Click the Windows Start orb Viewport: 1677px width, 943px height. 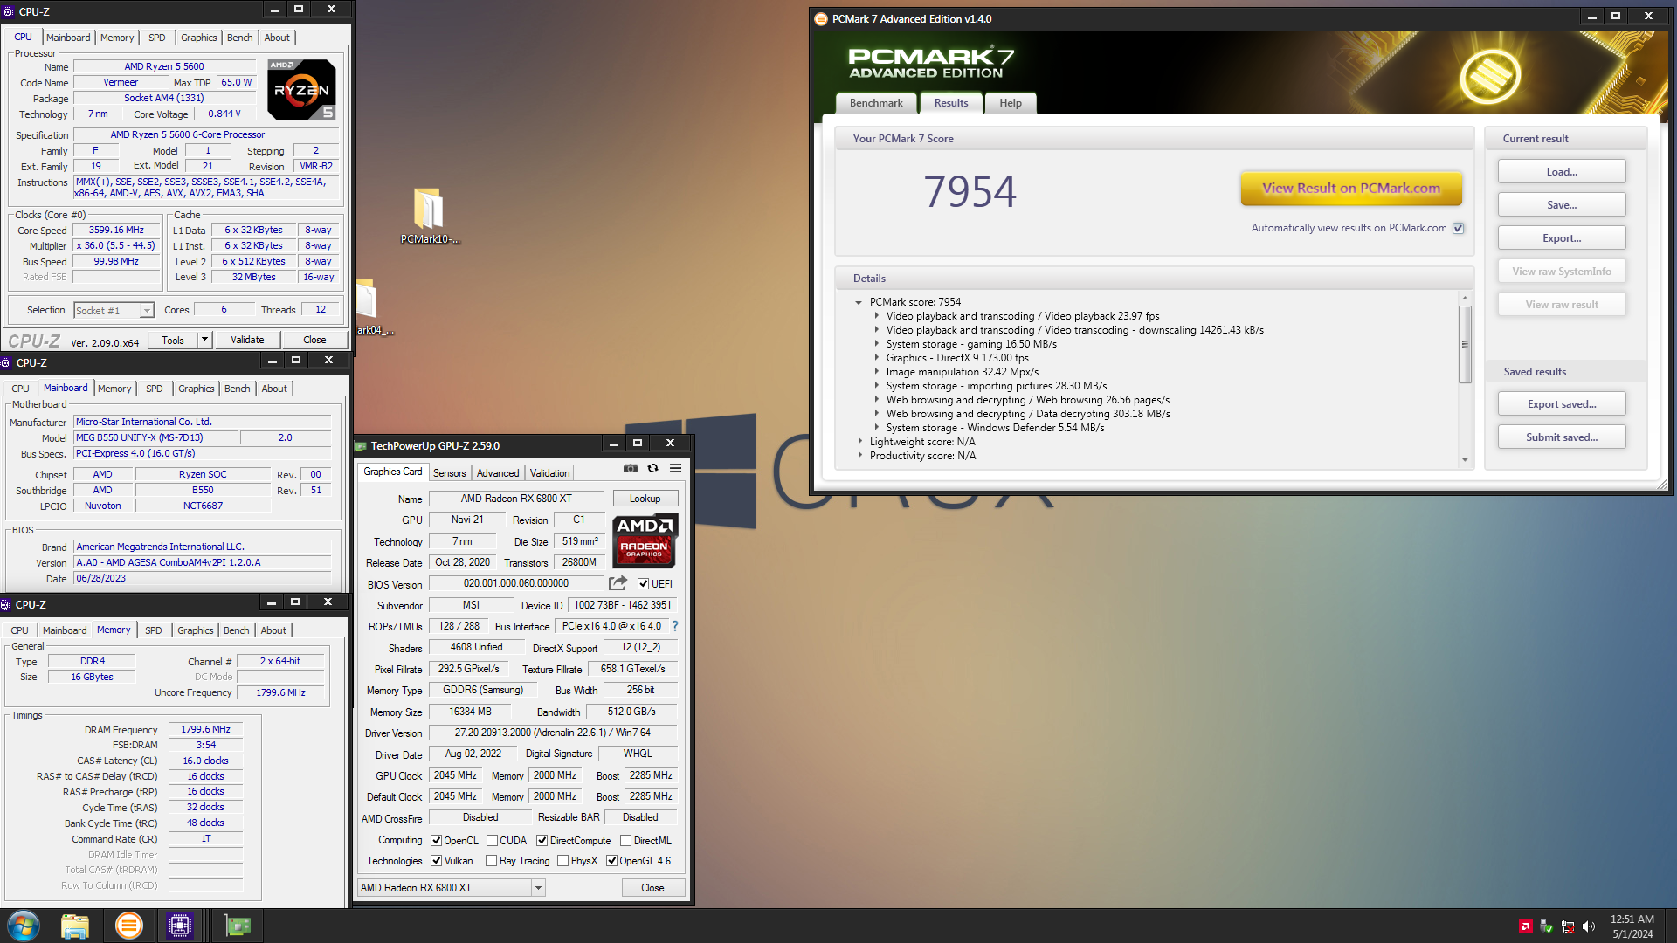24,926
